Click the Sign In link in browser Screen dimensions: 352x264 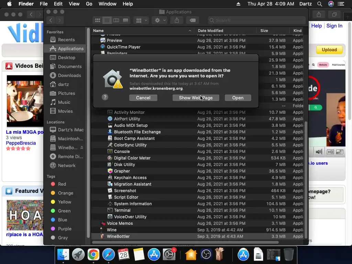[334, 26]
